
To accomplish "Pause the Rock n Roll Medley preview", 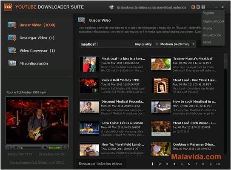I will pos(9,147).
